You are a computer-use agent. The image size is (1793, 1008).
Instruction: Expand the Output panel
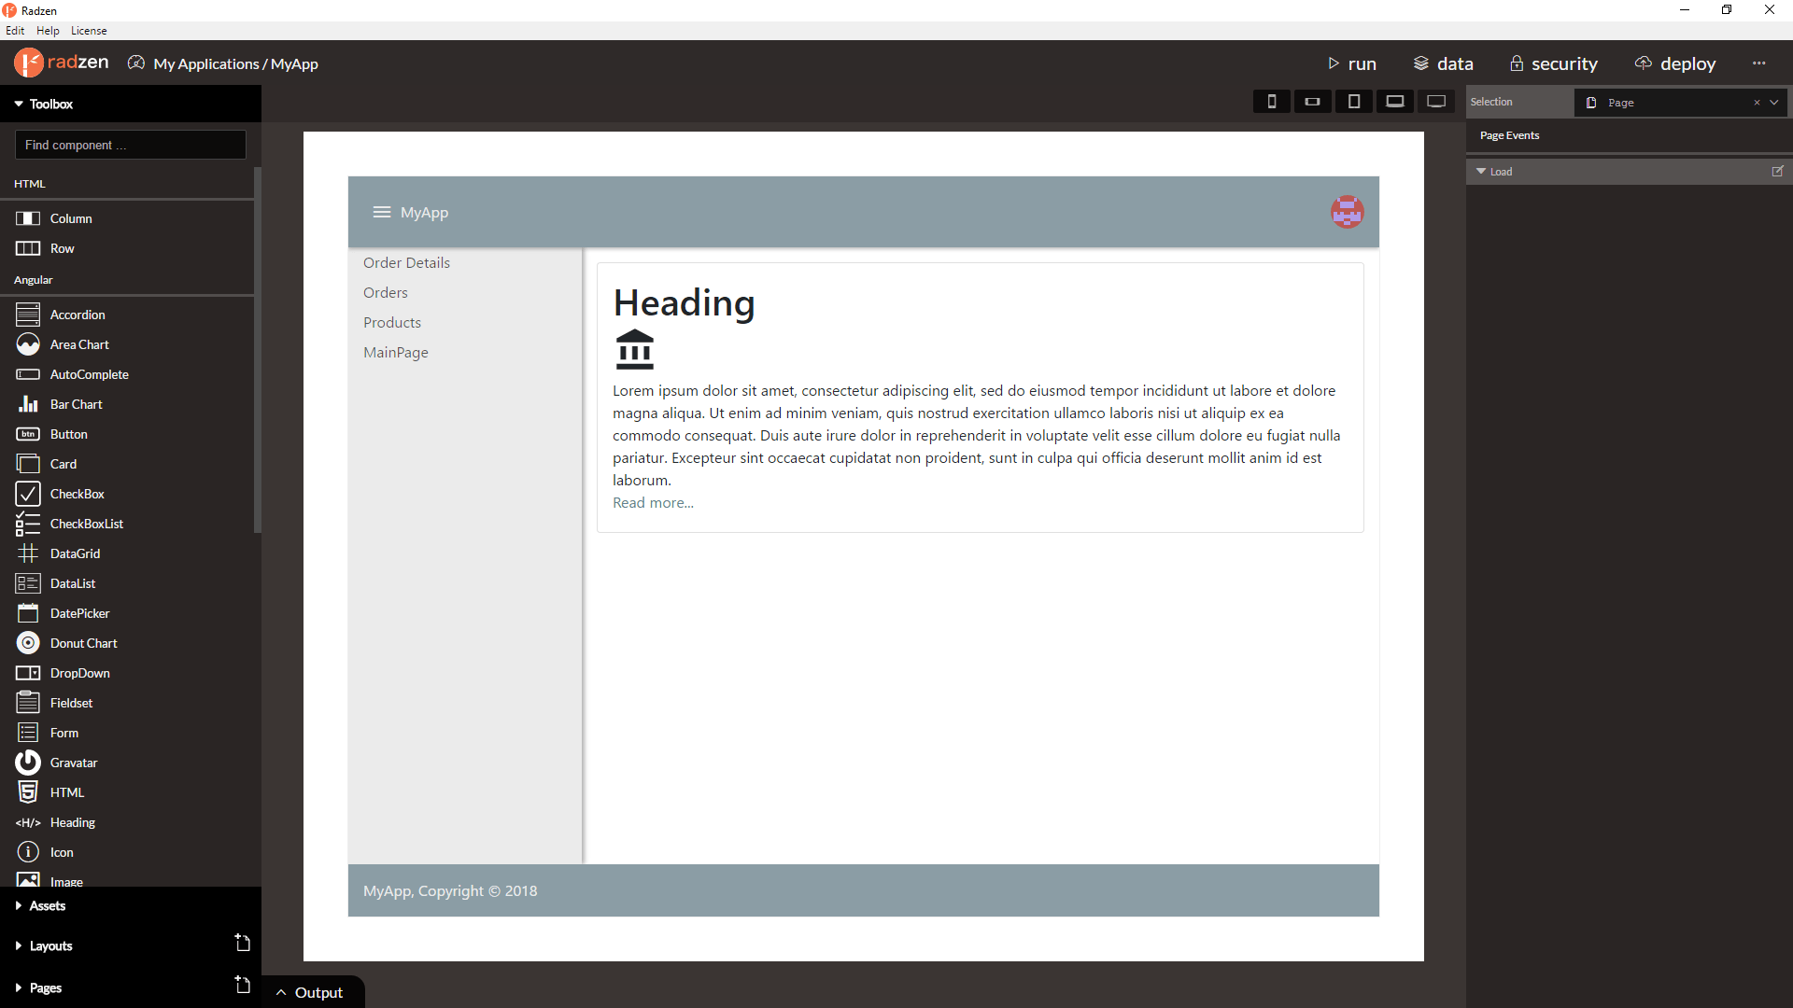click(x=311, y=992)
